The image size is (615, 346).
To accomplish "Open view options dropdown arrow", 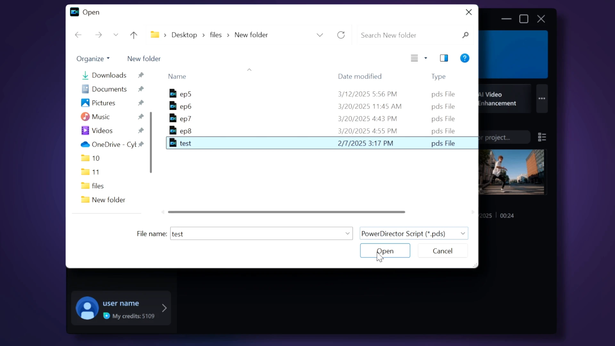I will 426,58.
